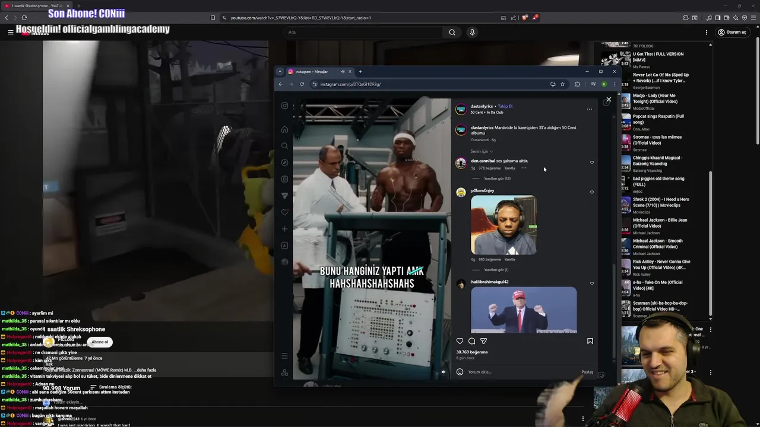Image resolution: width=760 pixels, height=427 pixels.
Task: Open a new tab in the Instagram window
Action: [x=360, y=72]
